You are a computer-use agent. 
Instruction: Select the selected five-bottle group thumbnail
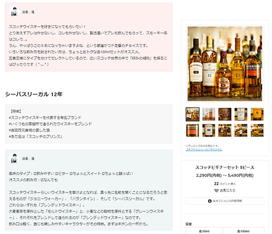click(192, 114)
